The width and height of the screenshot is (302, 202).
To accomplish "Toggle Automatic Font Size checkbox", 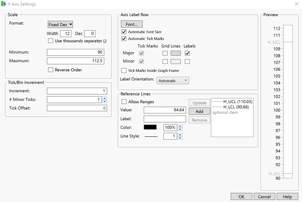I will point(124,32).
